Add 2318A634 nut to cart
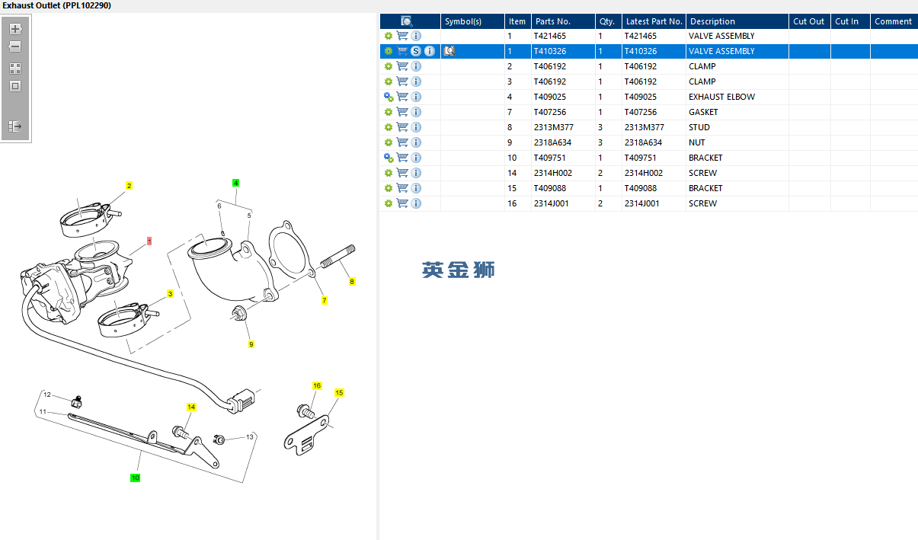Screen dimensions: 918x540 pos(402,142)
